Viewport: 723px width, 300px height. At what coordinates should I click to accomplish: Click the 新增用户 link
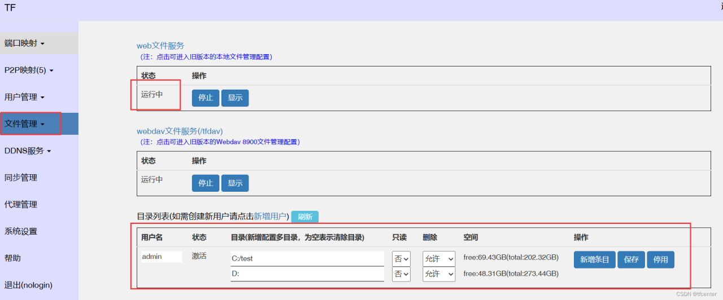tap(271, 216)
